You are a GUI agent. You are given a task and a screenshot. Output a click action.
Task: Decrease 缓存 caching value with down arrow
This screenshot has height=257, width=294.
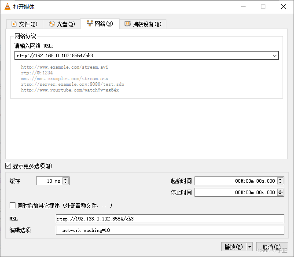(x=66, y=183)
